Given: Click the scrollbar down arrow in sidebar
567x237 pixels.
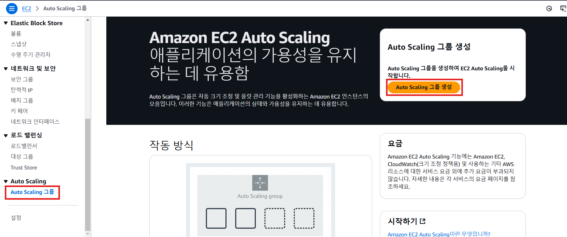Looking at the screenshot, I should pos(88,234).
